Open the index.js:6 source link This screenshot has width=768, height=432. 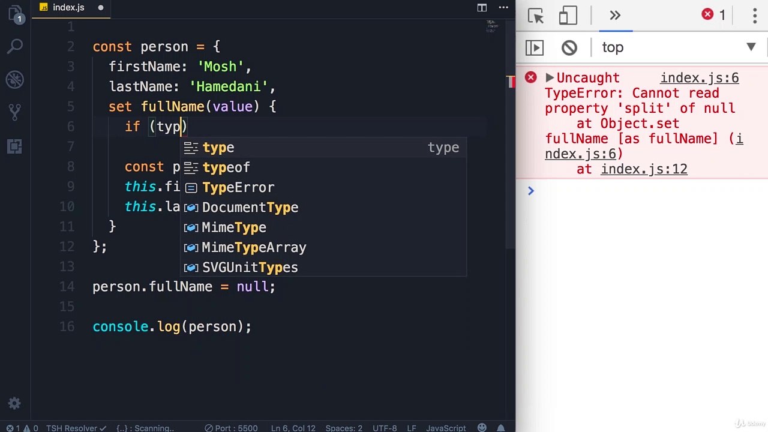point(700,78)
